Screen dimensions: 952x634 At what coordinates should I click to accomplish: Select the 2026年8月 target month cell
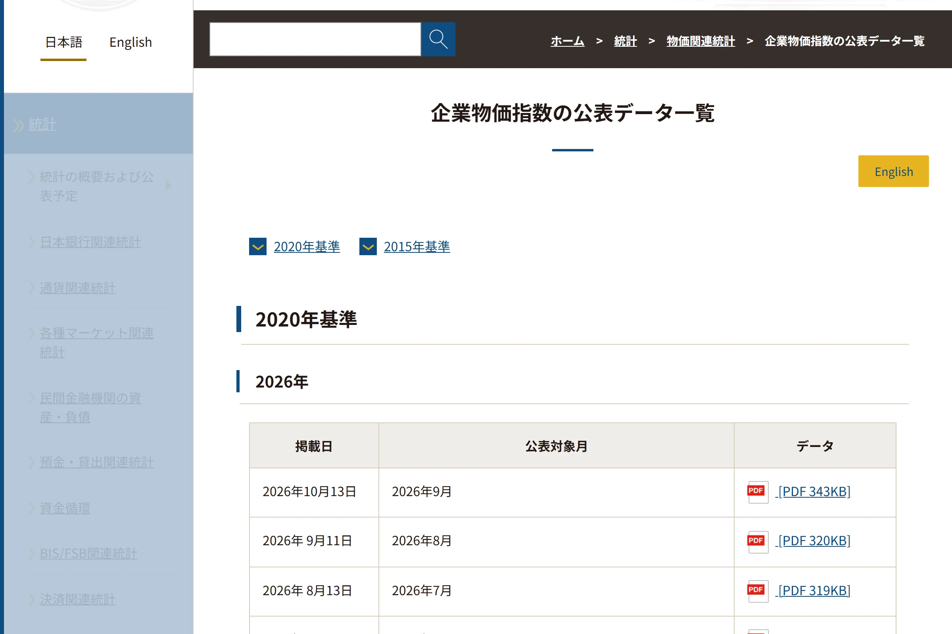tap(557, 542)
